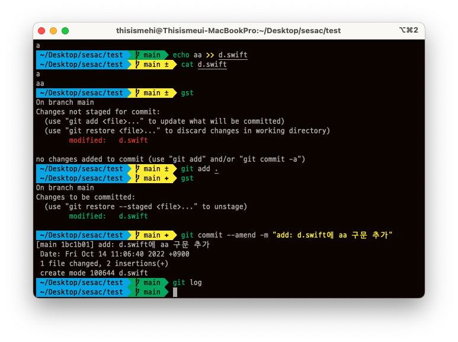Screen dimensions: 458x342
Task: Click '1 file changed, 2 insertions(+)' line
Action: pos(104,264)
